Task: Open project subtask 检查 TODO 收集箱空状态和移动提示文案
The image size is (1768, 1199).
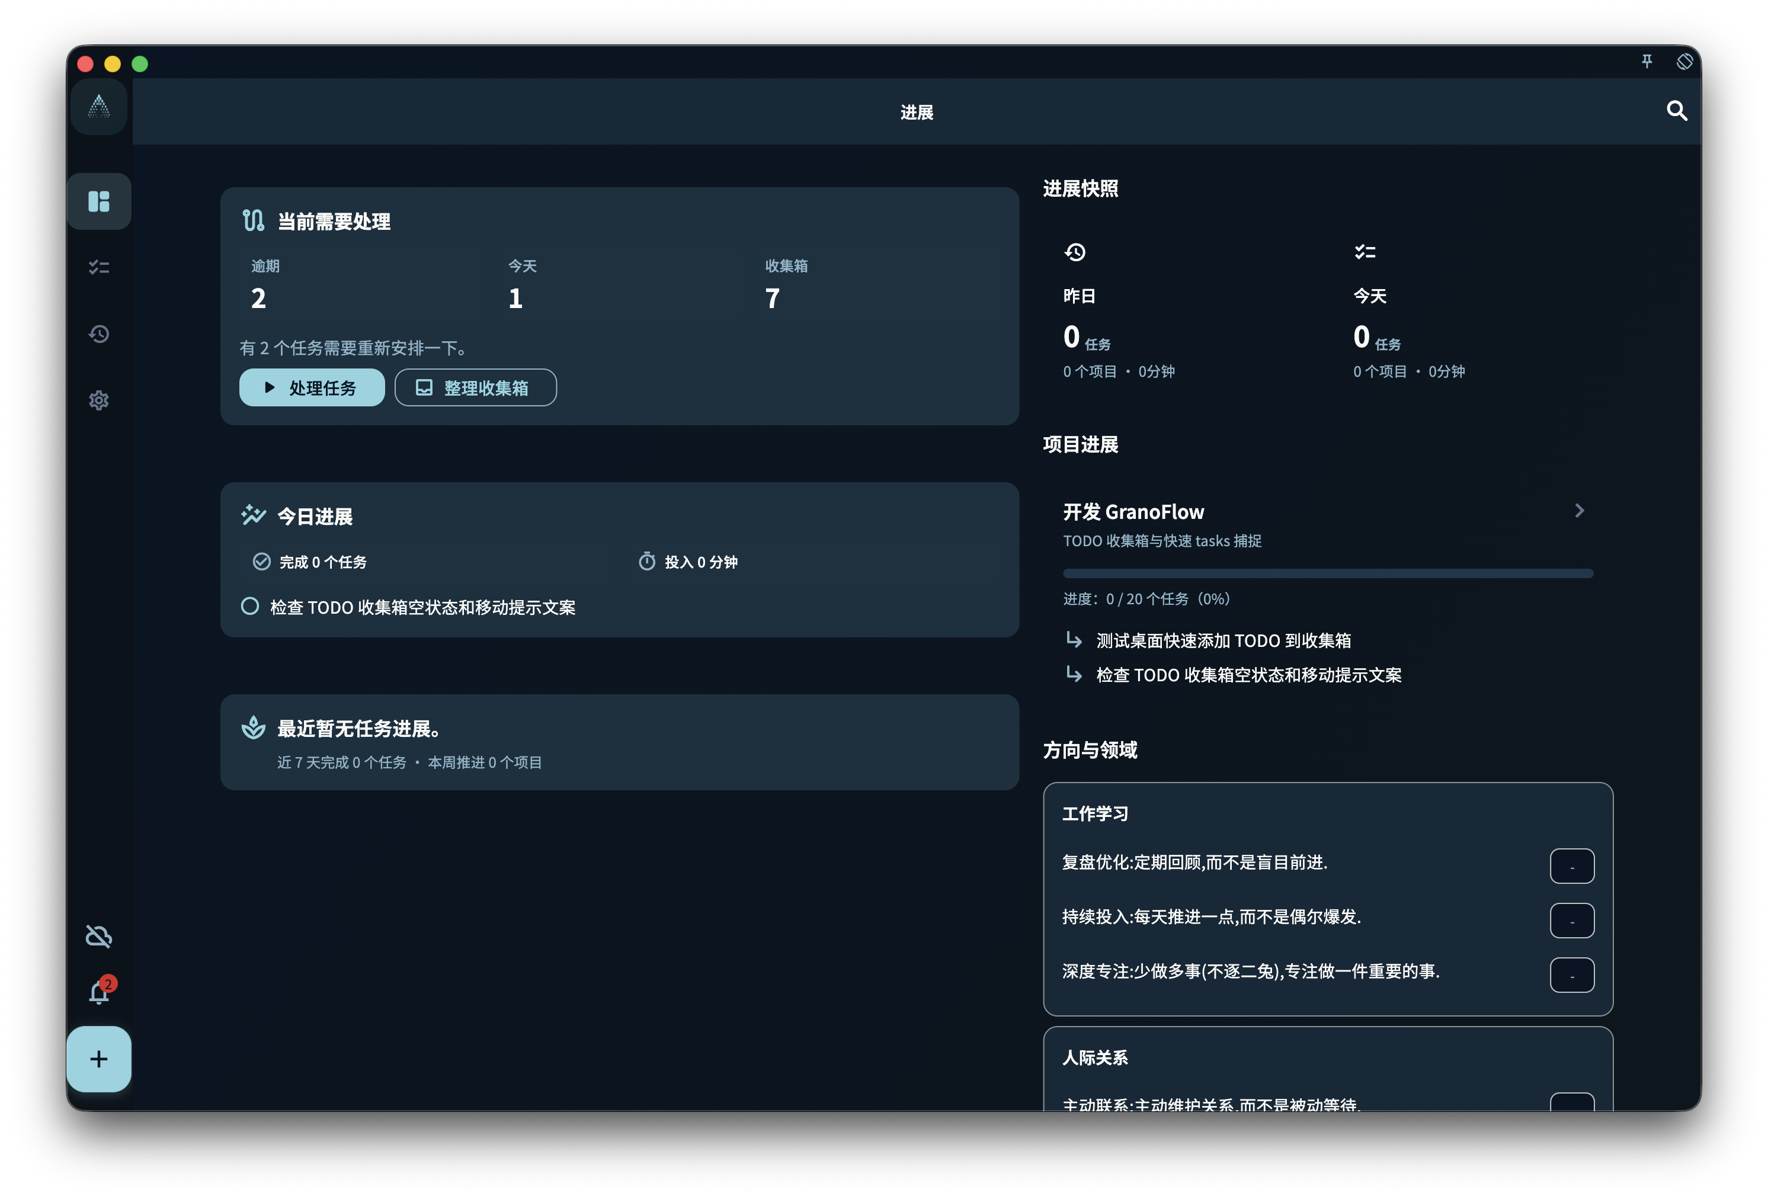Action: (1248, 675)
